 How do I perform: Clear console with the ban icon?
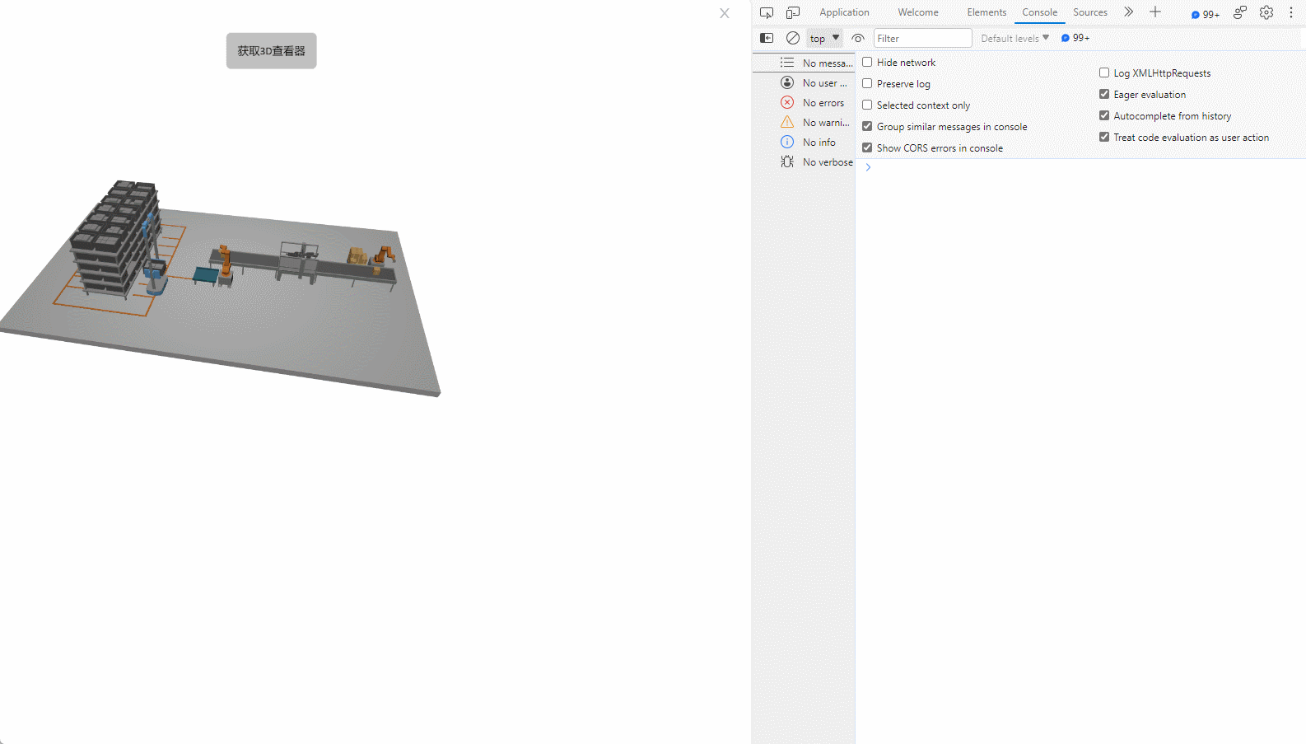tap(793, 38)
